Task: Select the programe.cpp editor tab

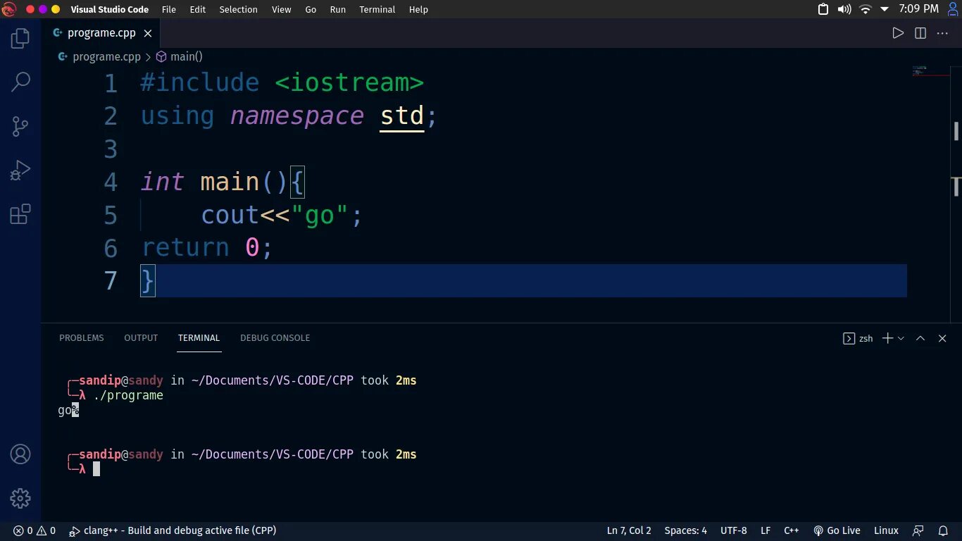Action: (102, 33)
